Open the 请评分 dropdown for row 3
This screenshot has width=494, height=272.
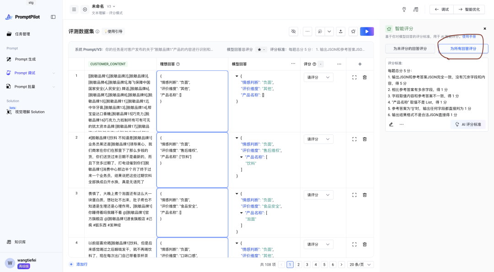(318, 195)
